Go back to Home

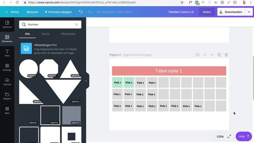(x=12, y=12)
